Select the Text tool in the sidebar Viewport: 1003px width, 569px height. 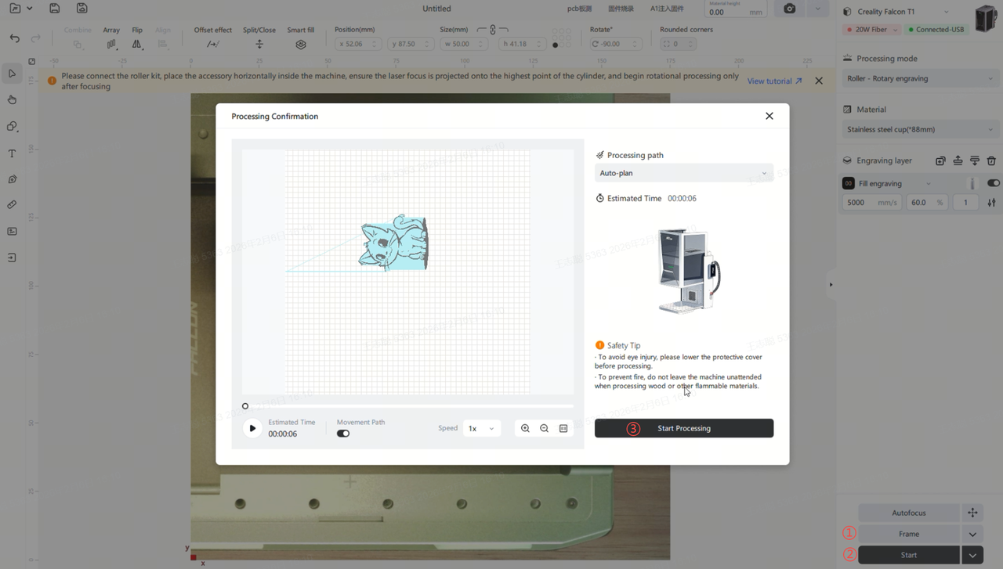click(x=12, y=153)
